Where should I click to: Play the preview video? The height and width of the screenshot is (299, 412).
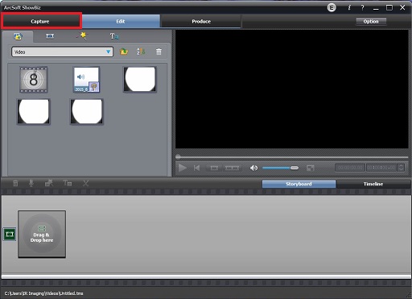[183, 168]
